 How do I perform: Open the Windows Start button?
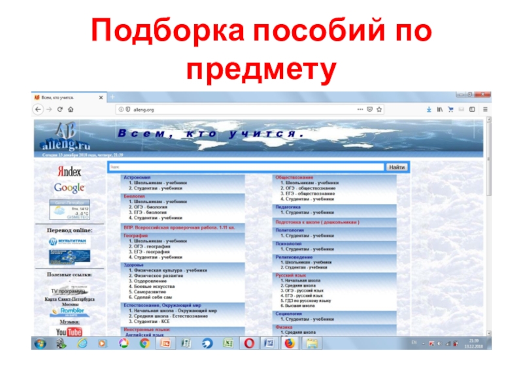point(40,344)
